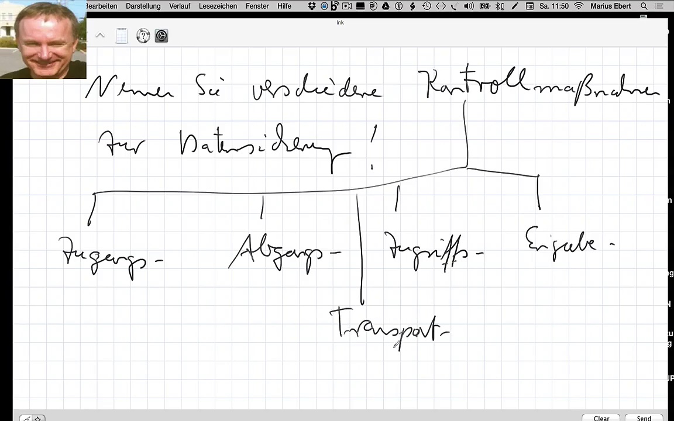Click the notepad paper icon in toolbar
The image size is (674, 421).
(122, 36)
